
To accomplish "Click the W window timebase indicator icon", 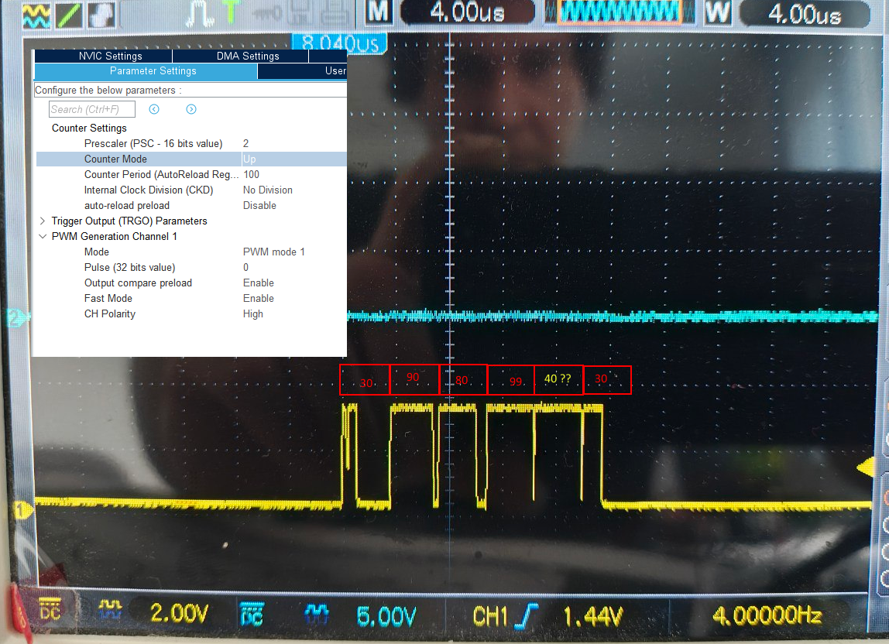I will tap(717, 14).
